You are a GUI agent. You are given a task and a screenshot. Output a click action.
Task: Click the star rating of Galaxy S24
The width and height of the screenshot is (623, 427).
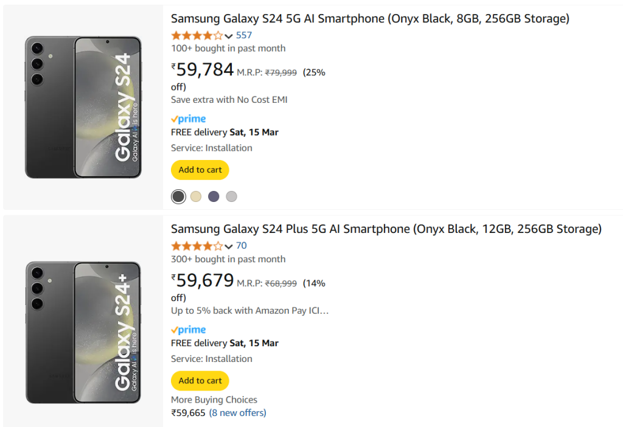197,35
